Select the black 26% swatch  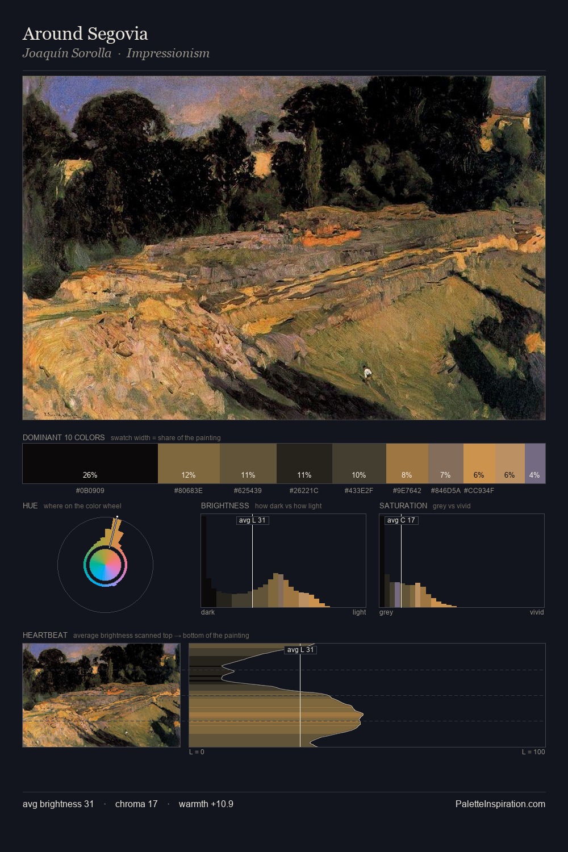tap(90, 463)
